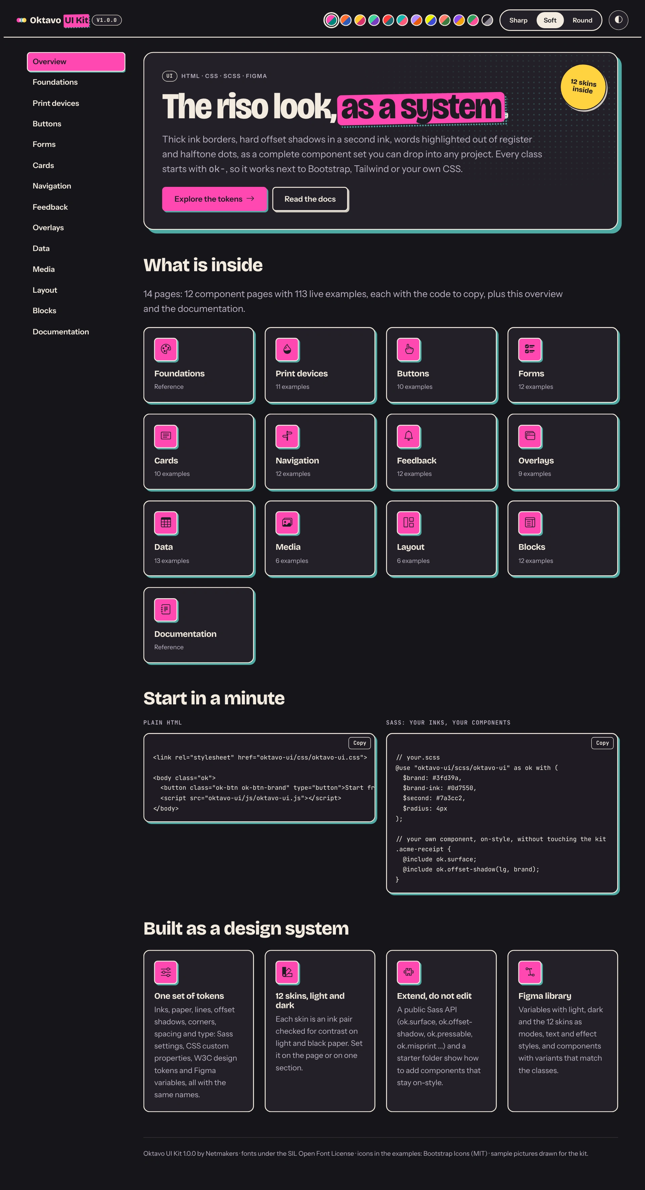645x1190 pixels.
Task: Copy the Plain HTML code snippet
Action: (x=359, y=743)
